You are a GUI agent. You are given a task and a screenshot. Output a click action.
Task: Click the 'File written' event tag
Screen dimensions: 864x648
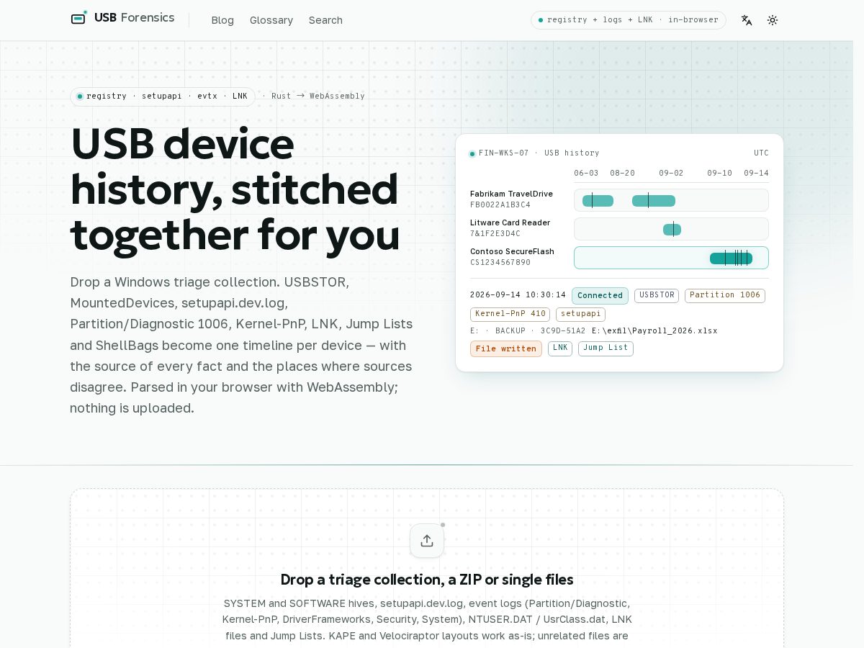pyautogui.click(x=506, y=348)
